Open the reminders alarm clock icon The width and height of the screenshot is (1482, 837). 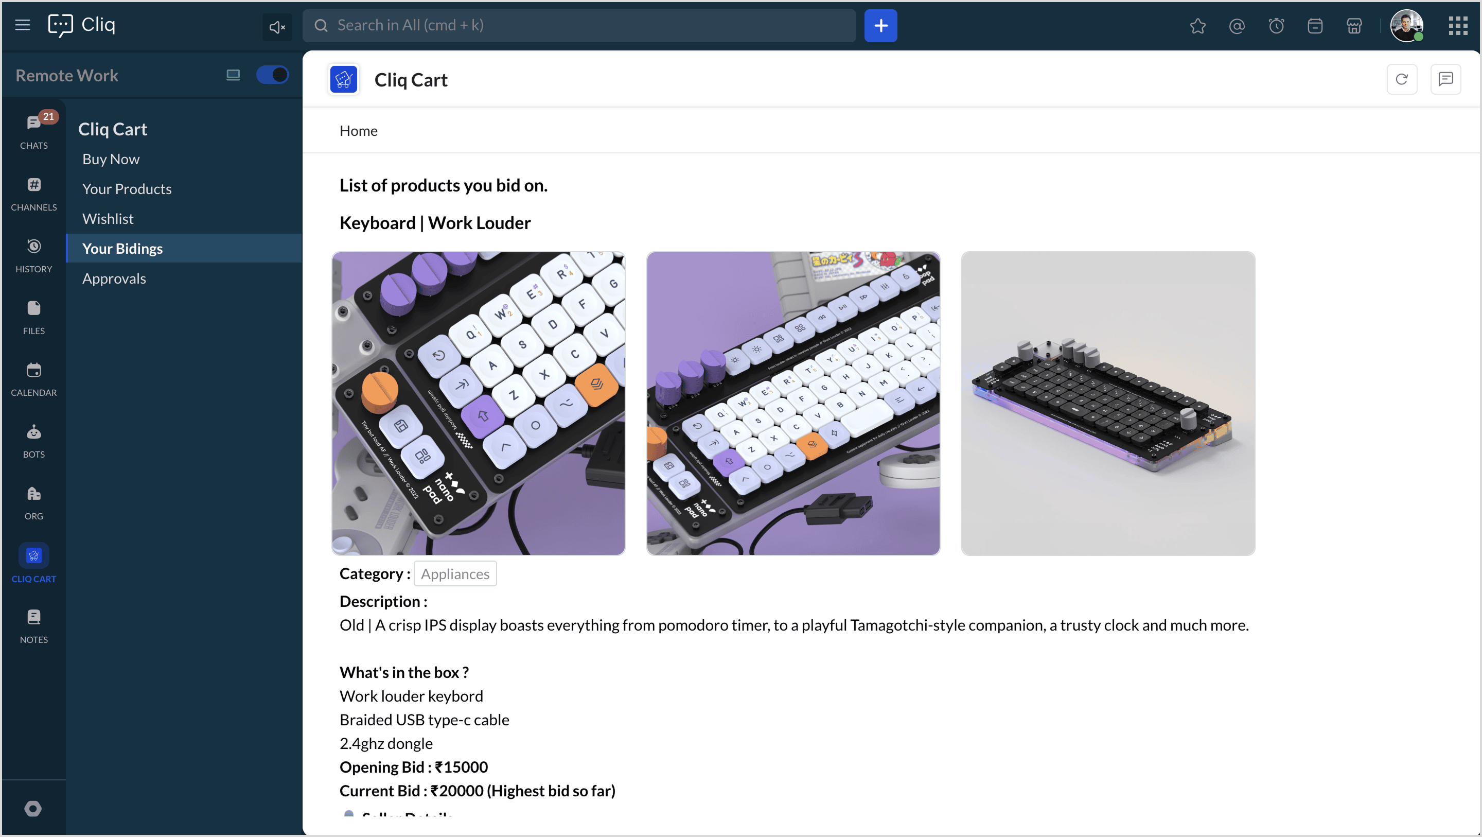point(1276,26)
